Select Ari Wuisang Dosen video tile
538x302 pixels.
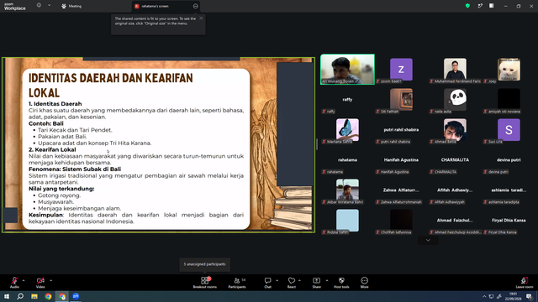(347, 69)
